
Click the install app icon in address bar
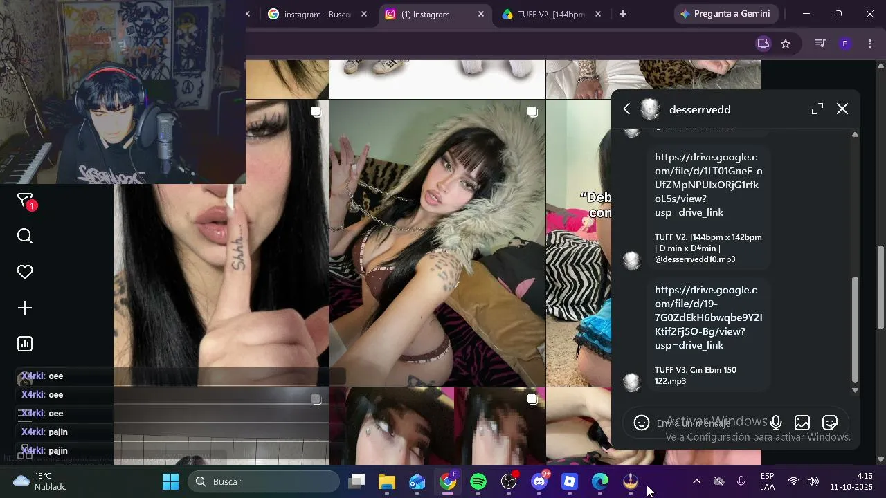click(763, 44)
